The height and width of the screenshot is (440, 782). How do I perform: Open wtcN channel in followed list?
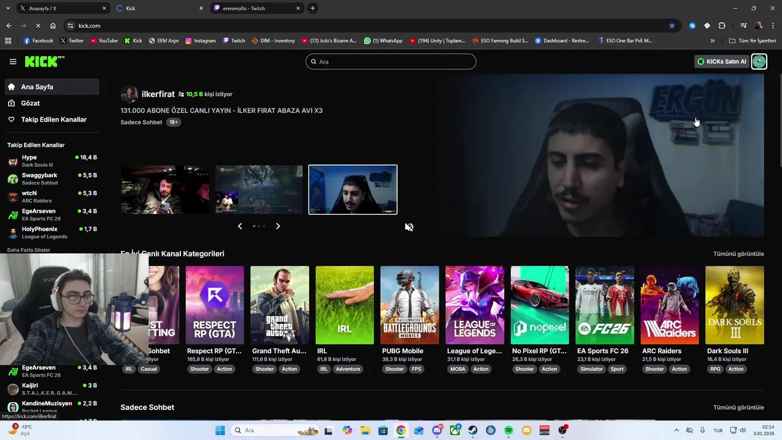(x=52, y=197)
